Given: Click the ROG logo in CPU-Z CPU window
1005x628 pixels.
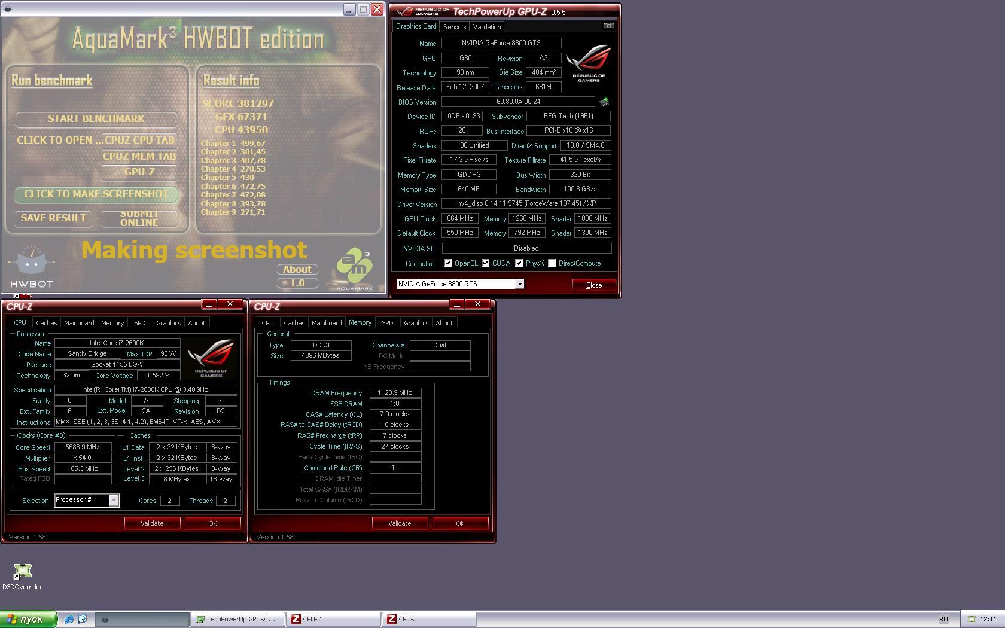Looking at the screenshot, I should coord(211,358).
